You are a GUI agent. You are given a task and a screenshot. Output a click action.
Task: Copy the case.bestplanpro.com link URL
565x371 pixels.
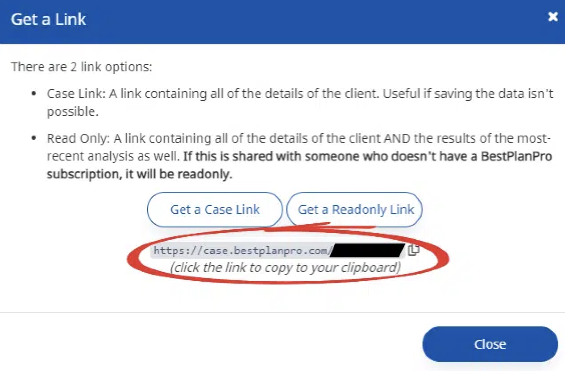pyautogui.click(x=241, y=251)
